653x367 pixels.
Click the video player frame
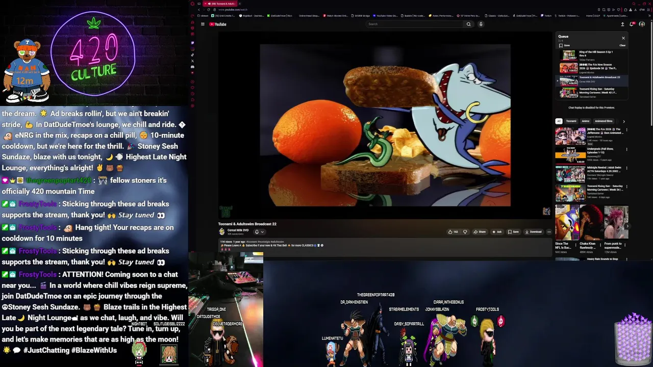point(385,125)
